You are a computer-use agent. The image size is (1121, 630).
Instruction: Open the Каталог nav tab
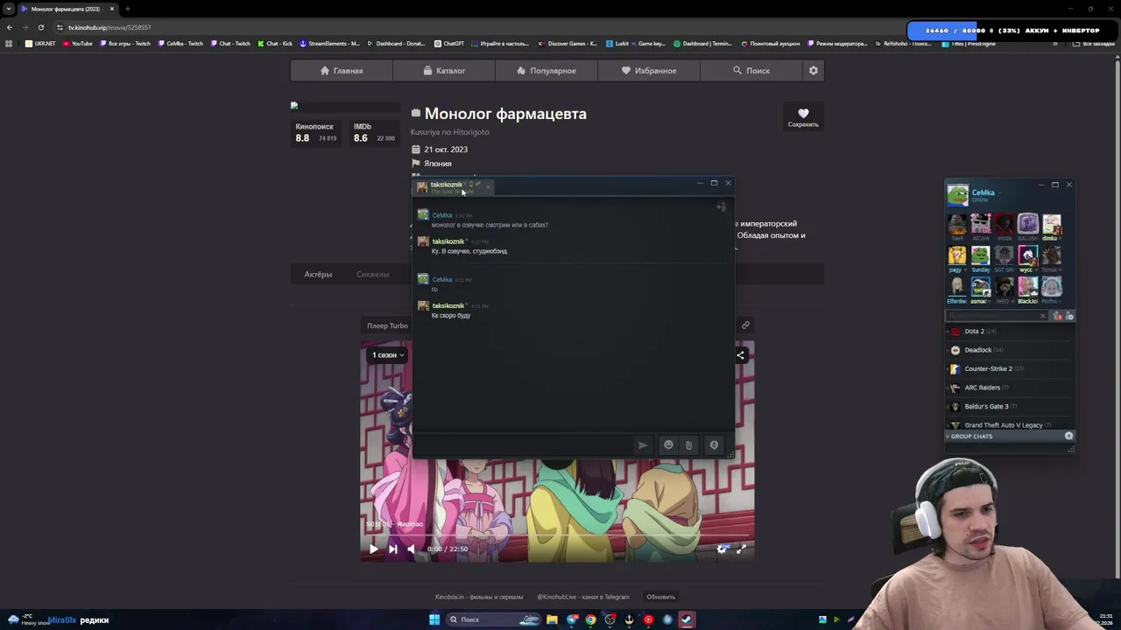tap(444, 71)
